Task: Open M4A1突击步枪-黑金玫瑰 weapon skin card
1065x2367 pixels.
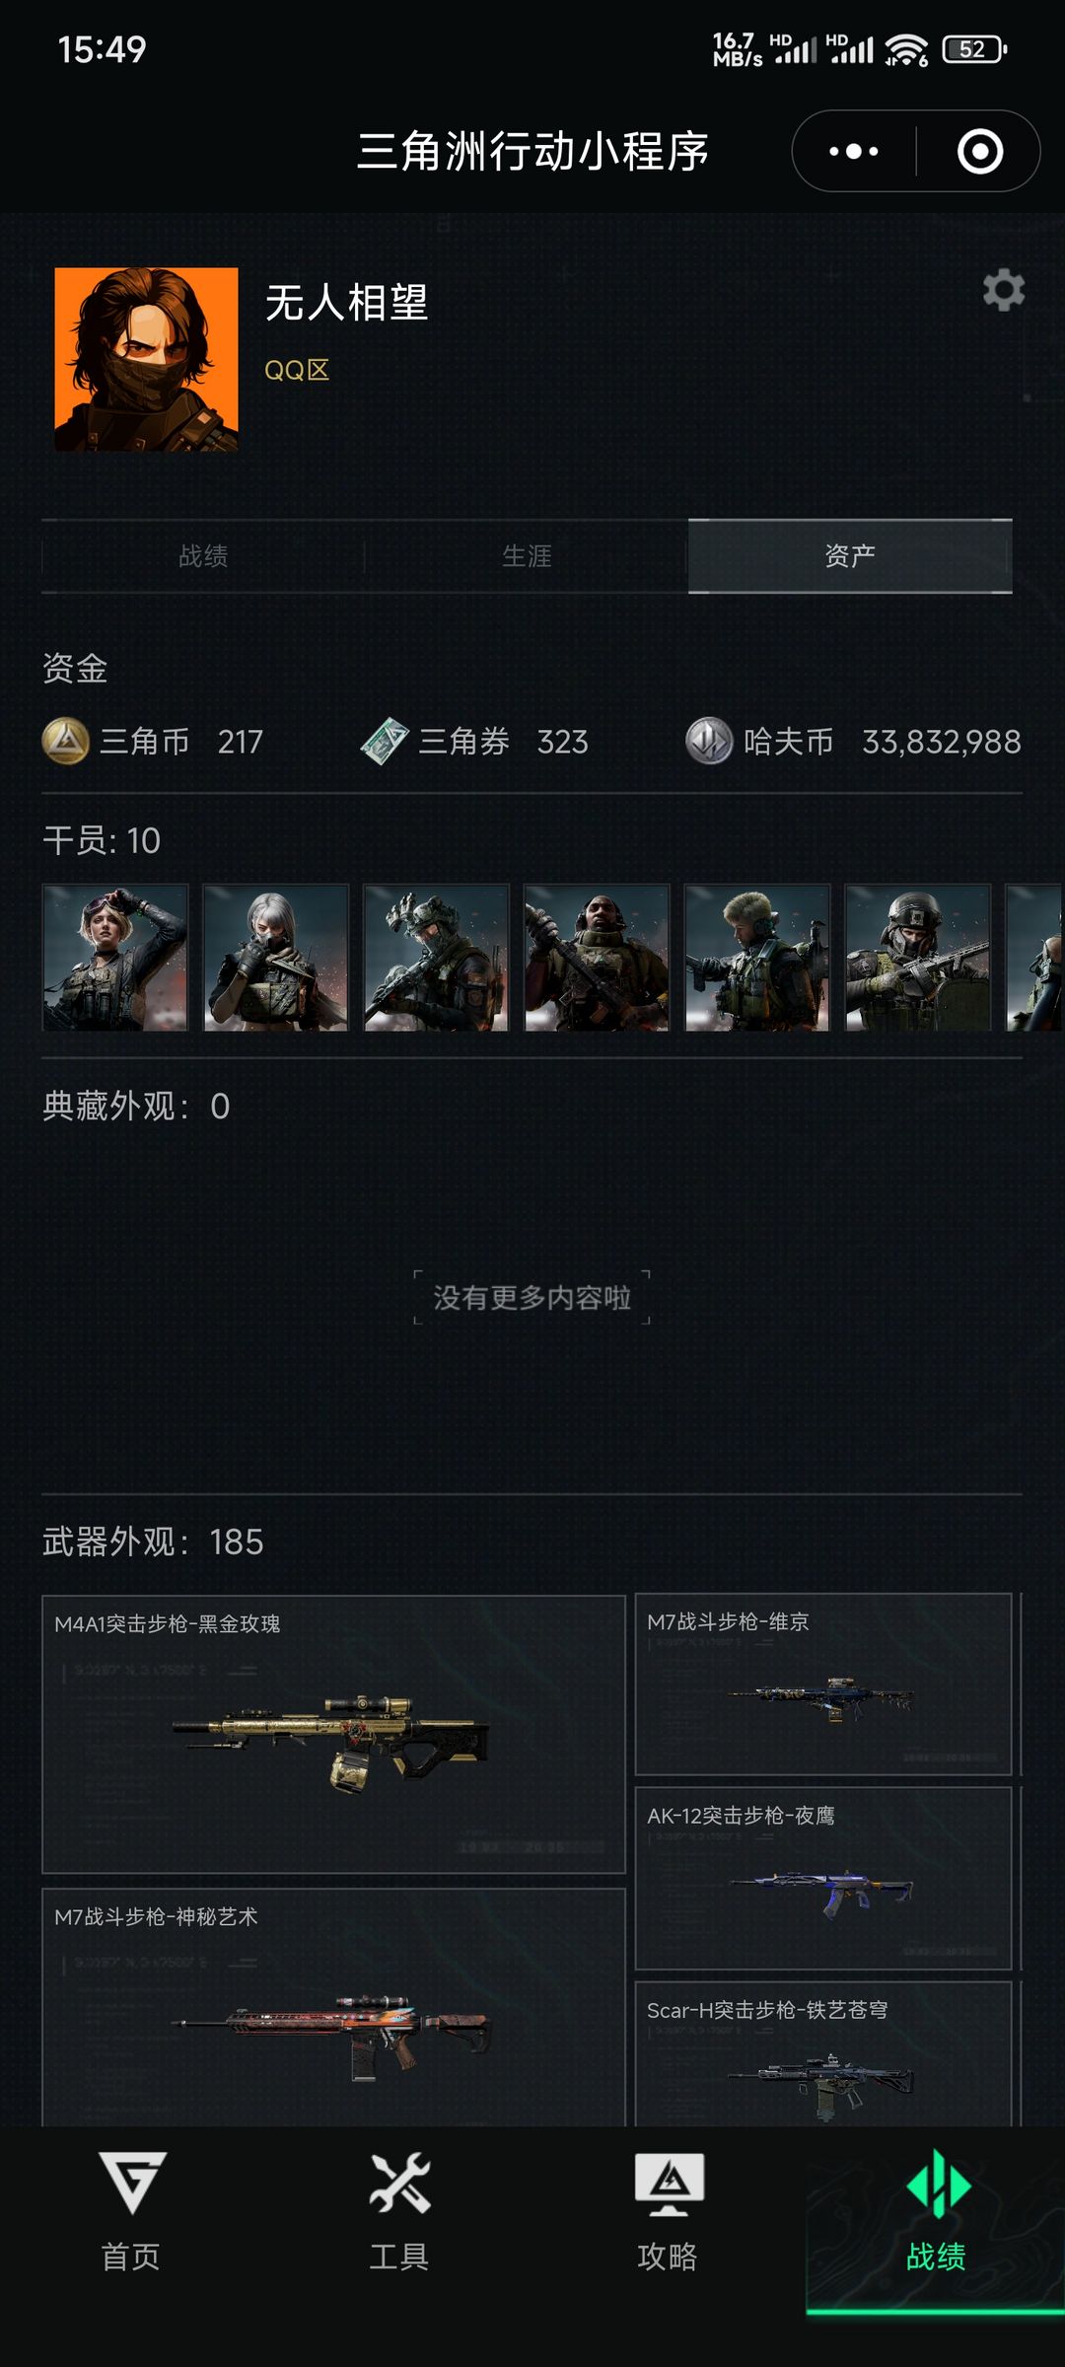Action: tap(333, 1734)
